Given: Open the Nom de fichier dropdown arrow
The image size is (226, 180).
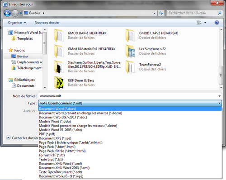Looking at the screenshot, I should tap(220, 96).
